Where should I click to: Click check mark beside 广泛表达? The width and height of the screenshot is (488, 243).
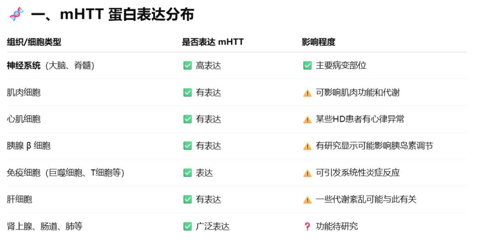click(188, 227)
